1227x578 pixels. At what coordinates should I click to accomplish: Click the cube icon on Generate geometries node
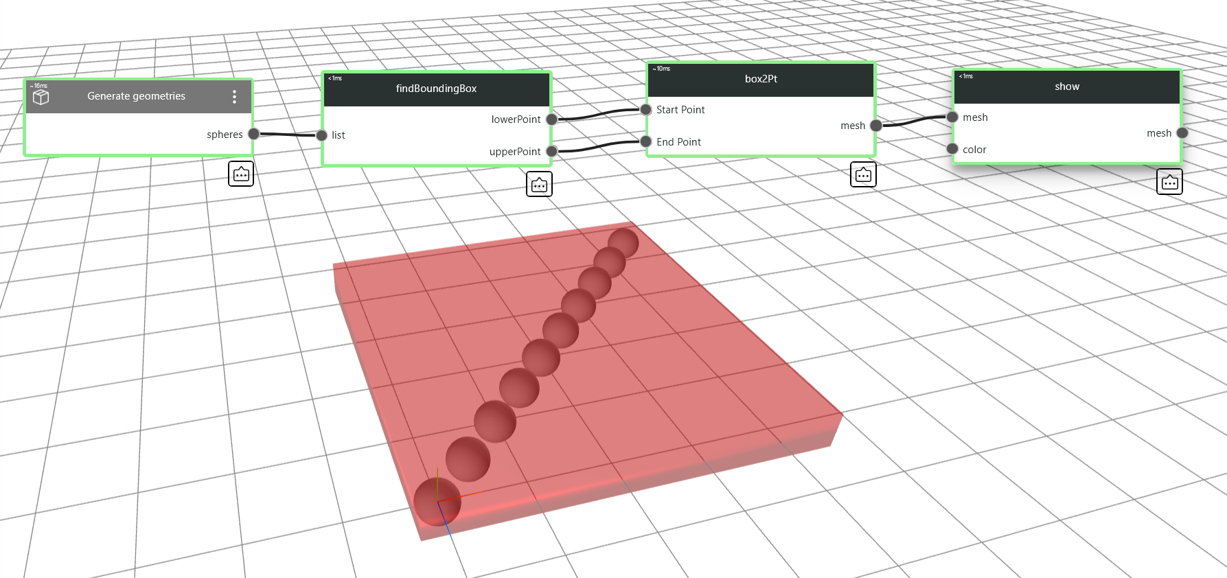point(41,97)
